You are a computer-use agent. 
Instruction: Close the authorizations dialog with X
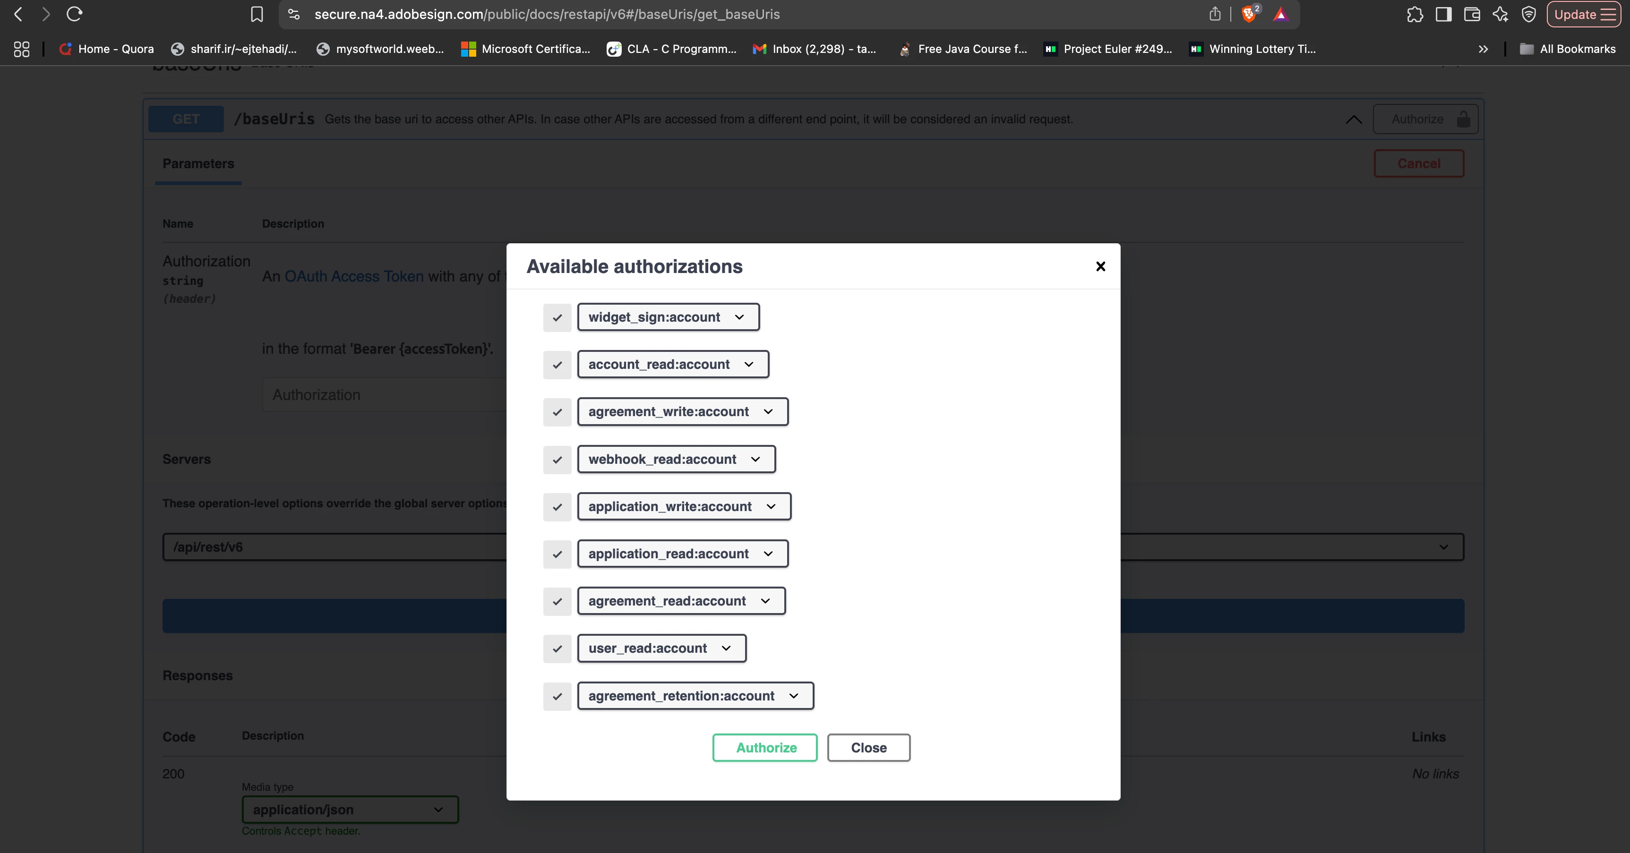1100,266
